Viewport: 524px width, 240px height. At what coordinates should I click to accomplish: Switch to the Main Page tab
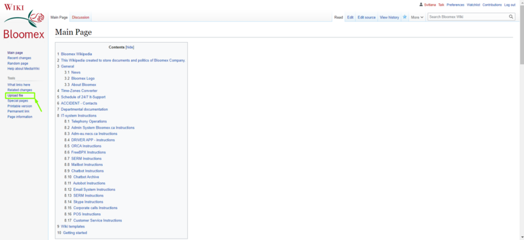coord(59,18)
